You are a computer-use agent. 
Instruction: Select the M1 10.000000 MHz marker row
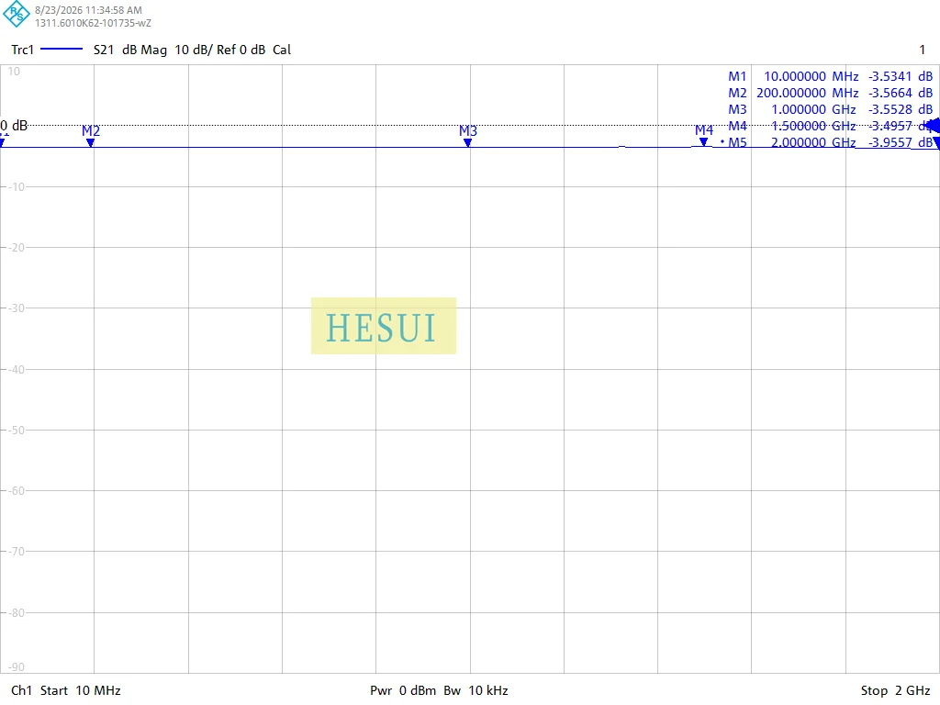(830, 76)
